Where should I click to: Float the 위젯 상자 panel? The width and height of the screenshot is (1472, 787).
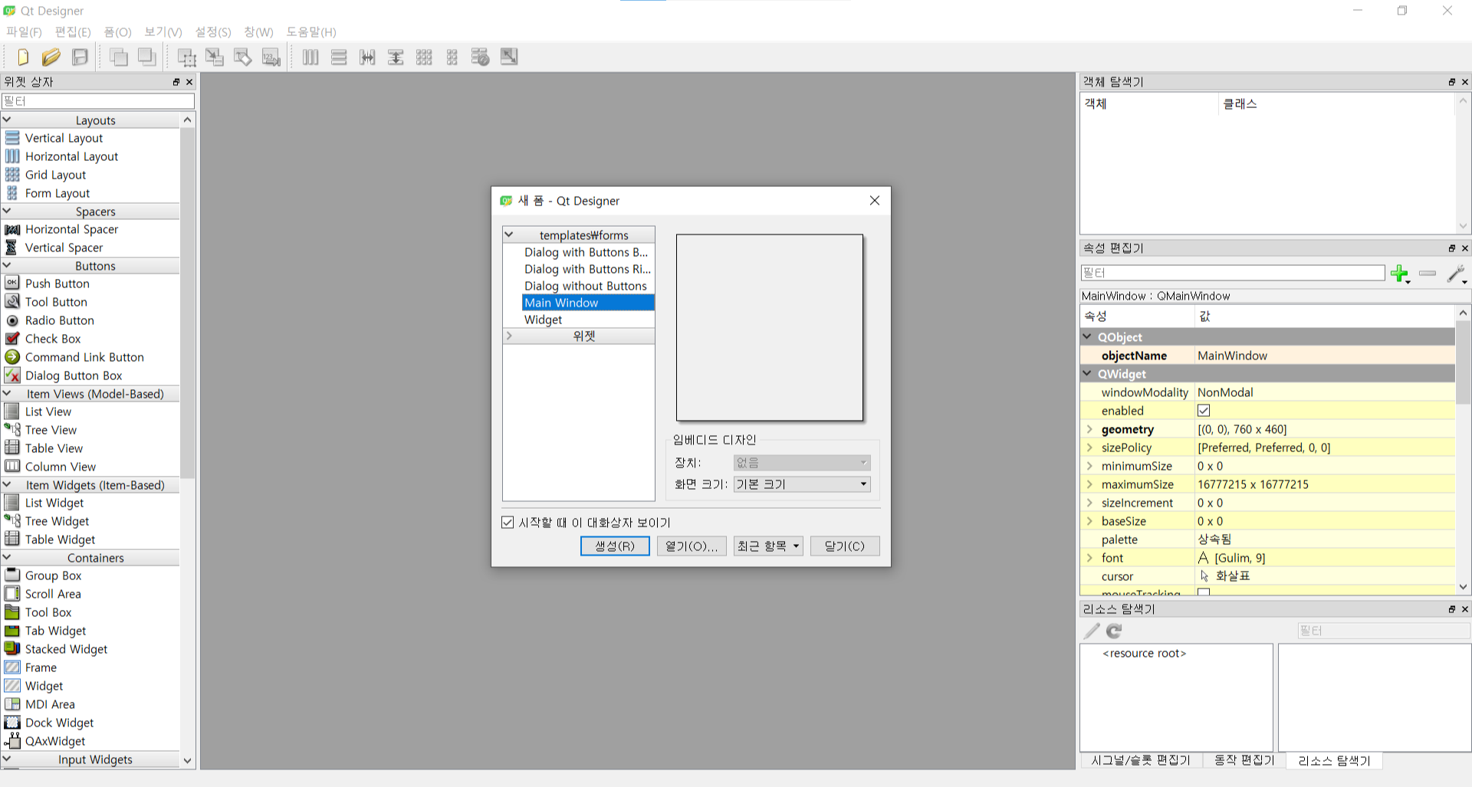coord(176,82)
